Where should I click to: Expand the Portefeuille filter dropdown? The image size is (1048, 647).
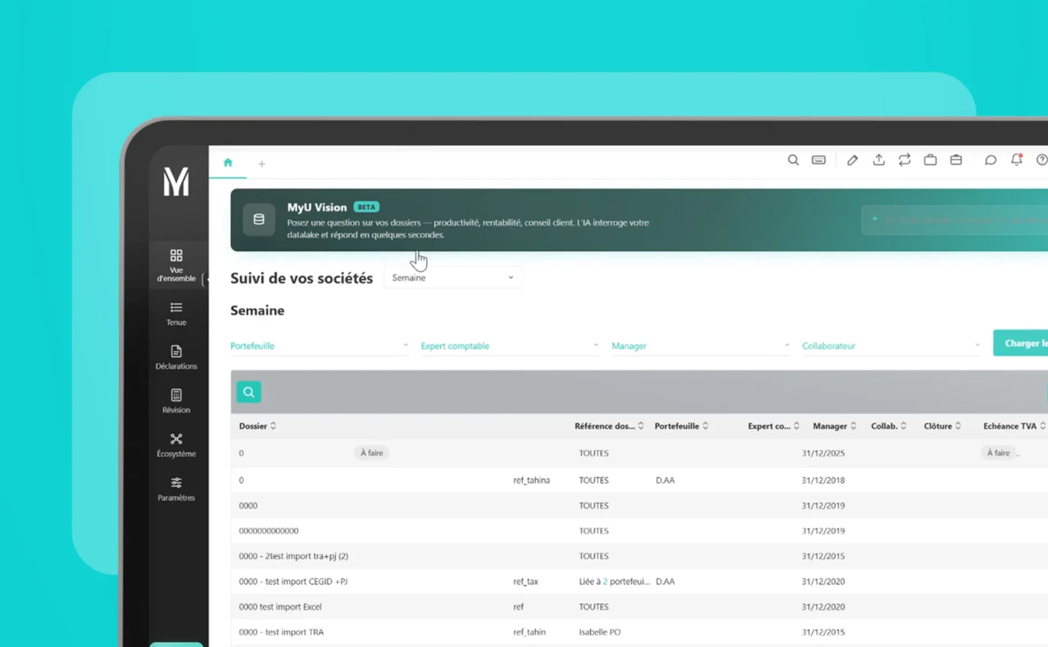(320, 346)
